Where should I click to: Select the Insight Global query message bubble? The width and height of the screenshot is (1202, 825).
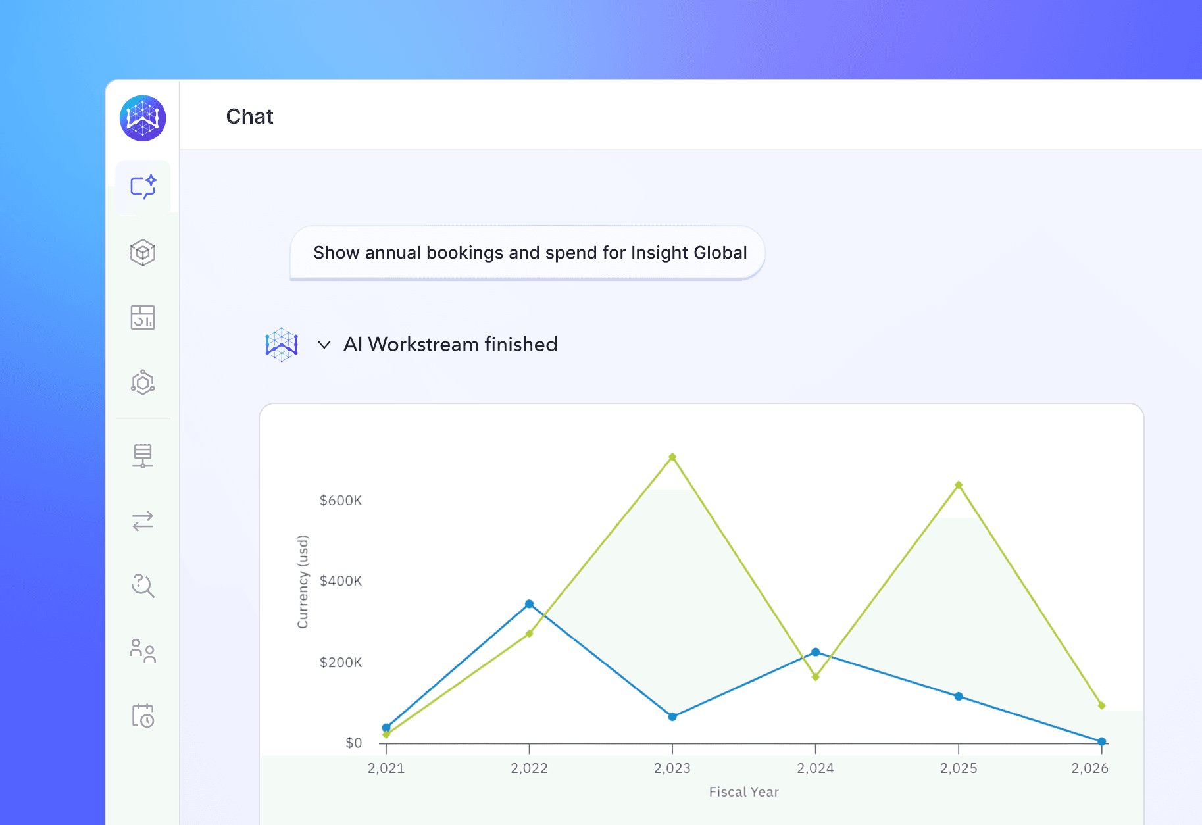(528, 253)
